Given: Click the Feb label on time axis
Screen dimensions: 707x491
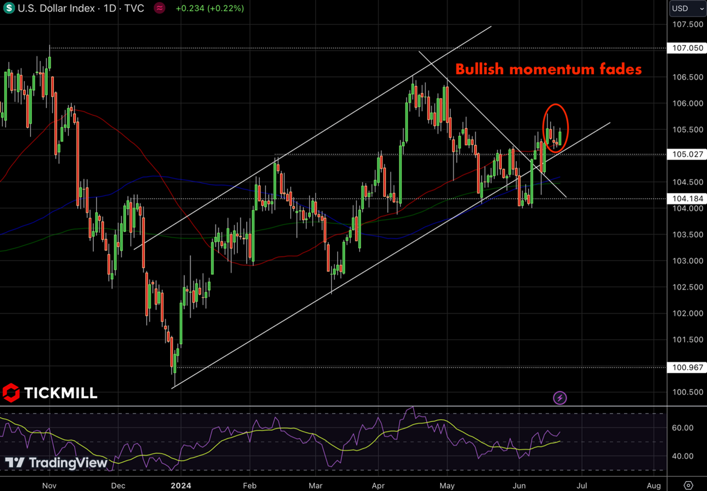Looking at the screenshot, I should pyautogui.click(x=249, y=485).
